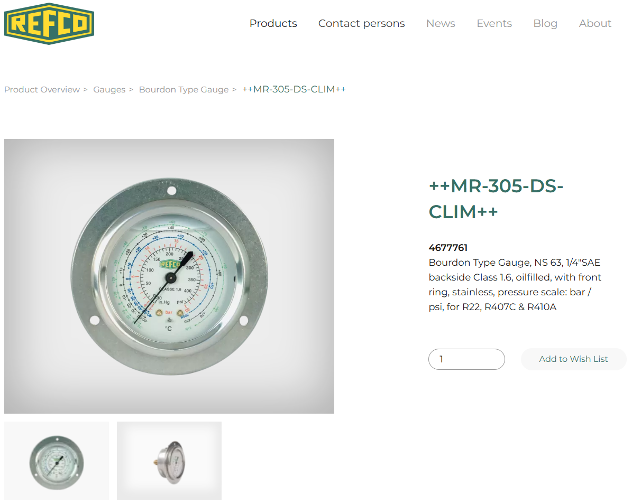Select the front view gauge thumbnail
This screenshot has width=632, height=504.
(57, 461)
